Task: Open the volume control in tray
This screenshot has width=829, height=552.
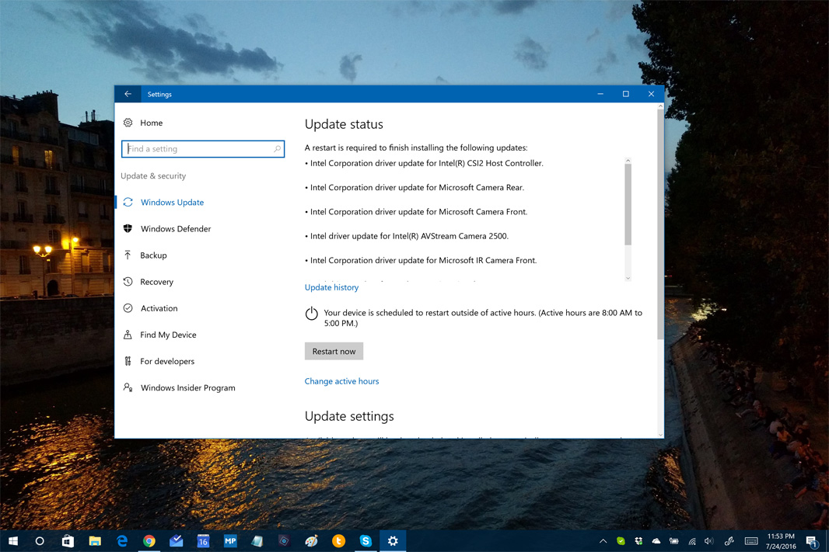Action: (x=709, y=541)
